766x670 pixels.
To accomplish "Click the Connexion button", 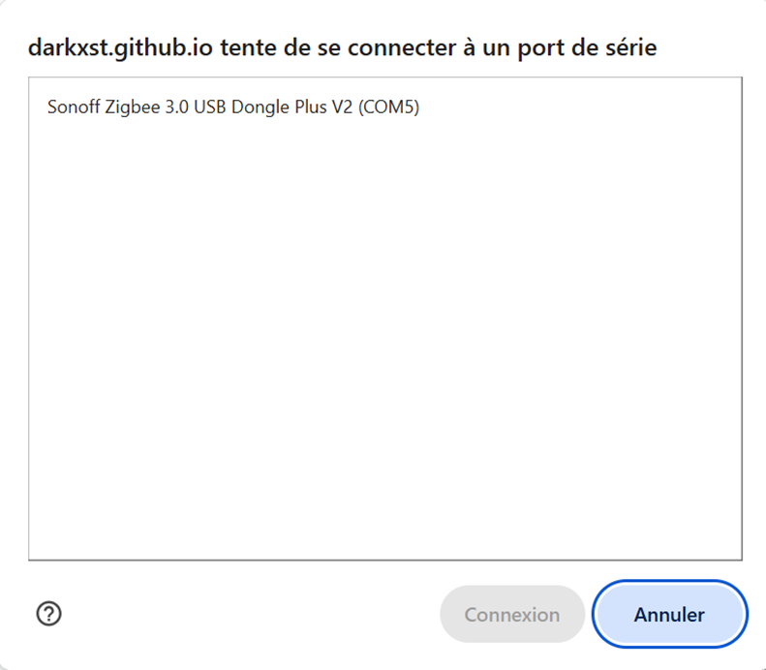I will point(512,615).
